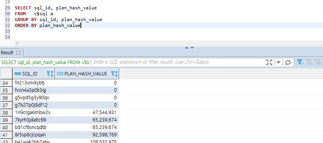Click the SELECT keyword on editor line 29
This screenshot has height=143, width=323.
pyautogui.click(x=23, y=8)
